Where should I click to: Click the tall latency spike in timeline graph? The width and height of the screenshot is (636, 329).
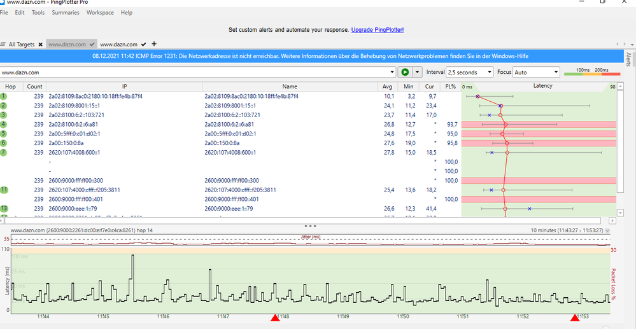[x=132, y=268]
